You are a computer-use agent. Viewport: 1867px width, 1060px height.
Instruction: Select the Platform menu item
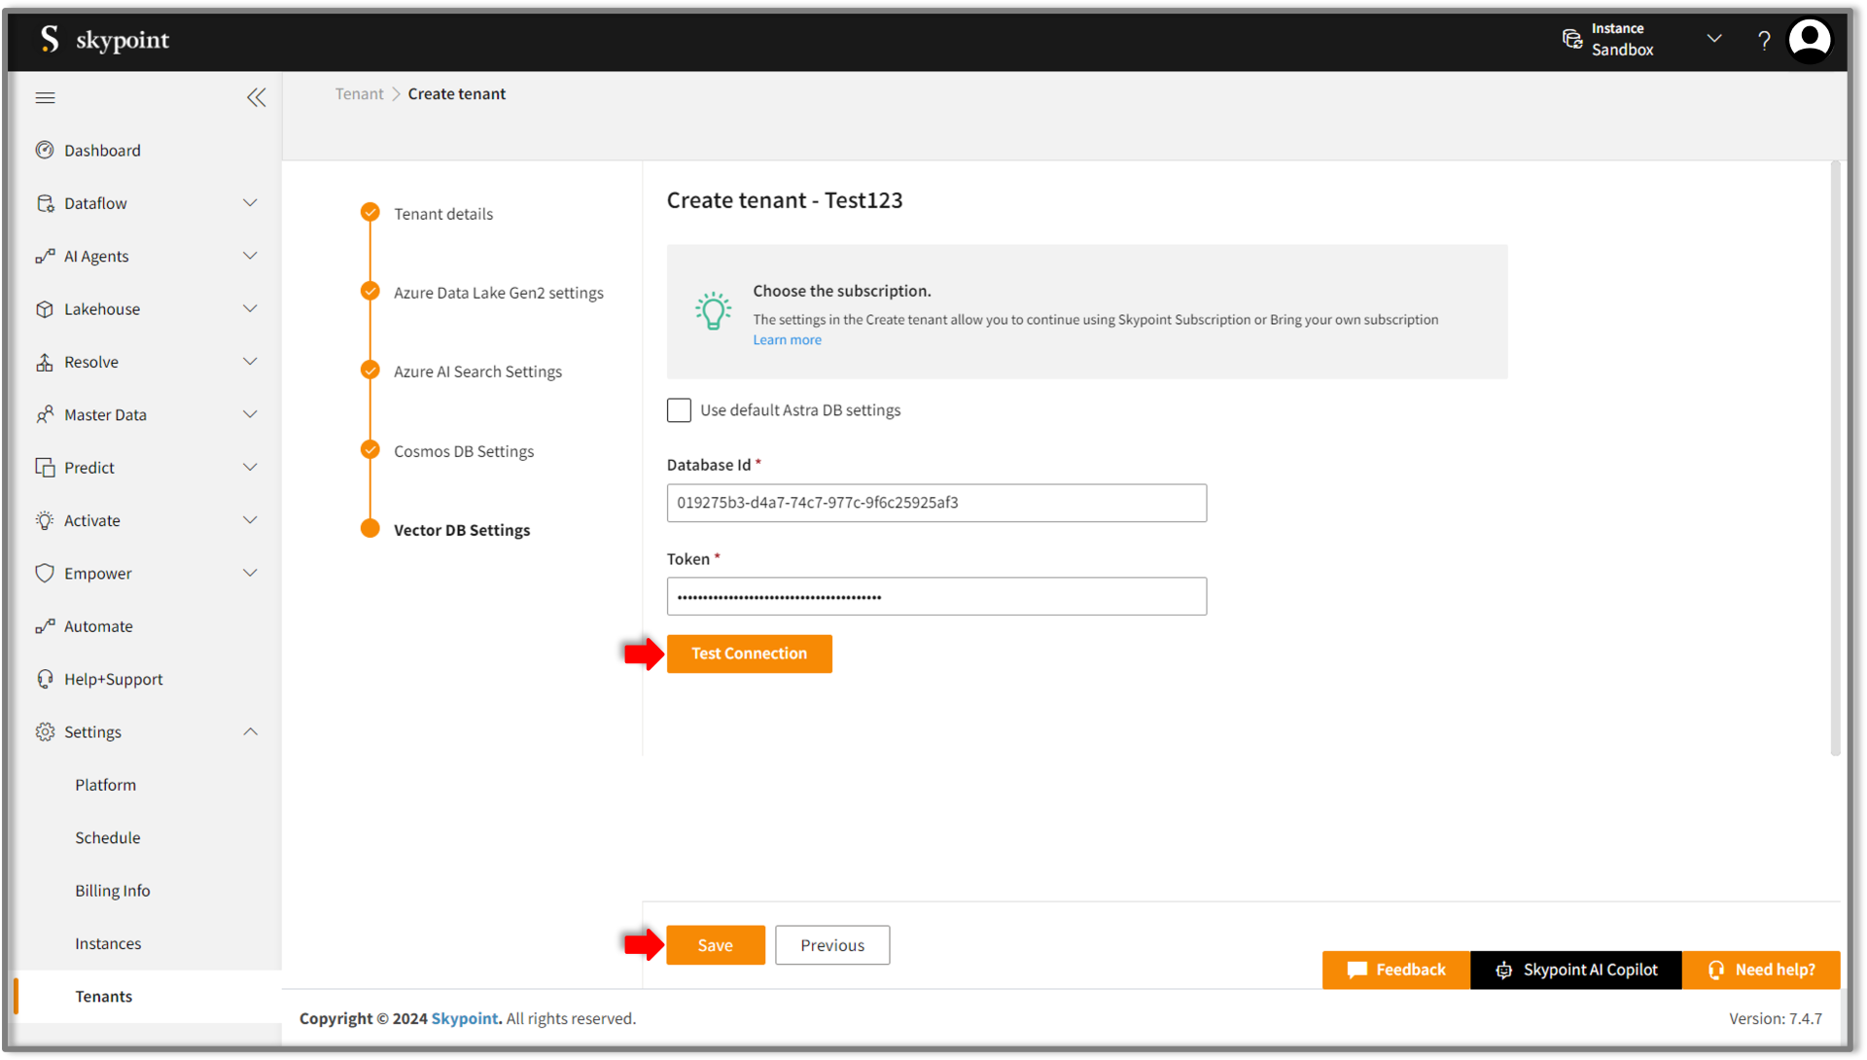click(x=105, y=785)
